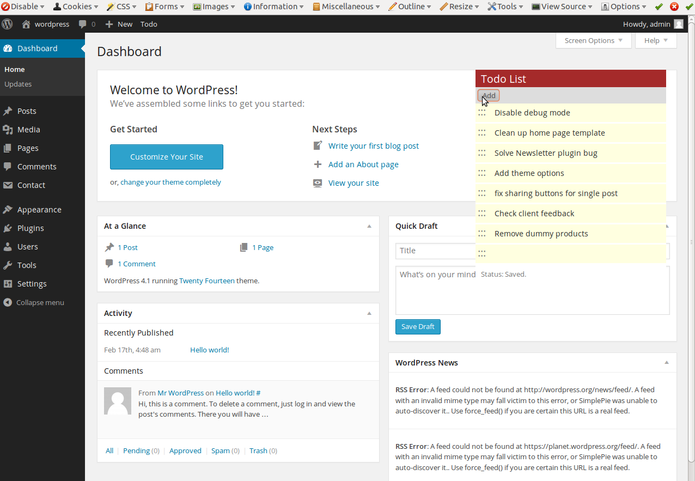Collapse the WordPress News widget
The image size is (695, 481).
[667, 363]
